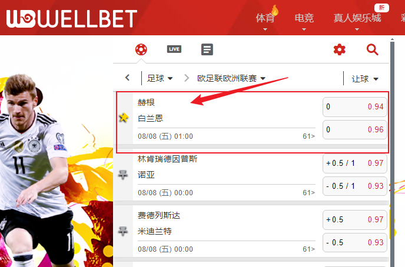
Task: Open the 体育 navigation menu
Action: (x=265, y=19)
